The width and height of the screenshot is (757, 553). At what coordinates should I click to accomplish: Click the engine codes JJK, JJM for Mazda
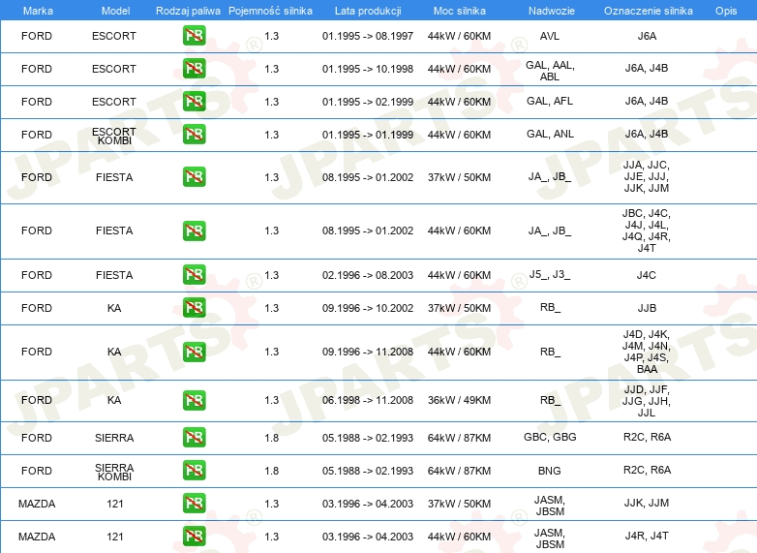click(647, 503)
